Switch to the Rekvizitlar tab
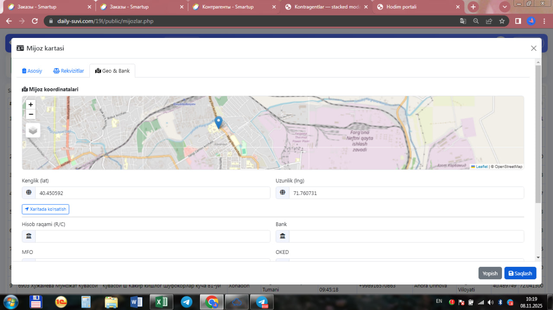 click(x=69, y=71)
